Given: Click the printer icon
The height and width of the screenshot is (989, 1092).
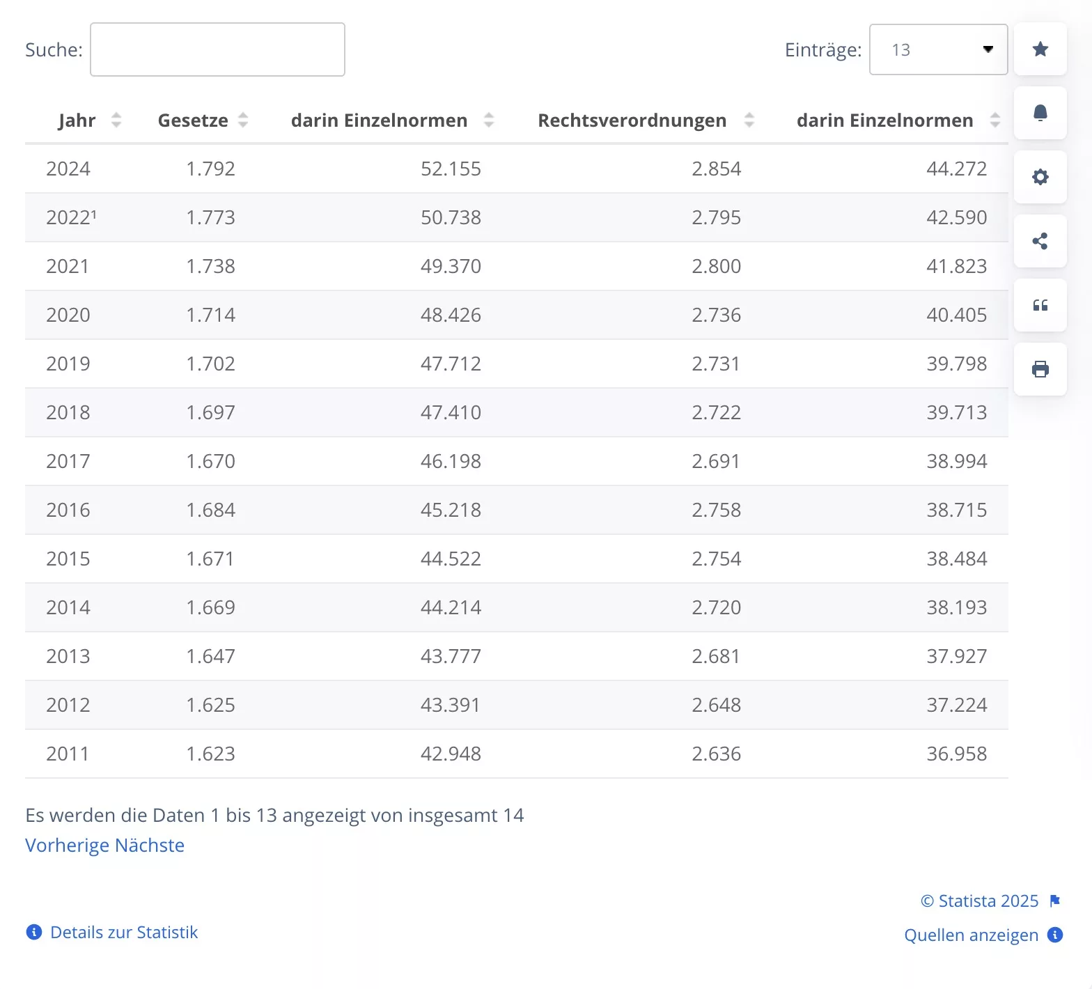Looking at the screenshot, I should pyautogui.click(x=1040, y=369).
